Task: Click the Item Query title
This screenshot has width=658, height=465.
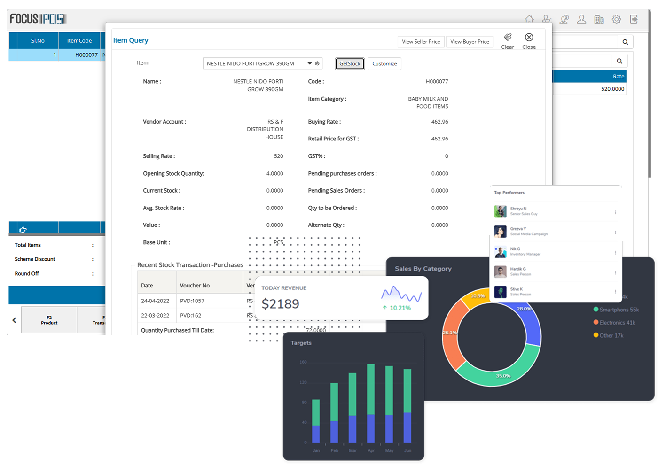Action: coord(131,40)
